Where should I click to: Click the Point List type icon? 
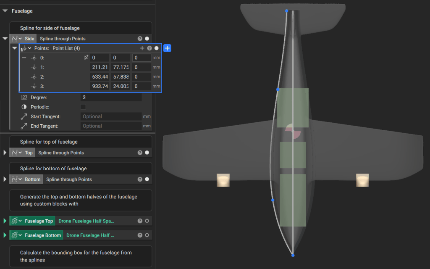tap(24, 48)
